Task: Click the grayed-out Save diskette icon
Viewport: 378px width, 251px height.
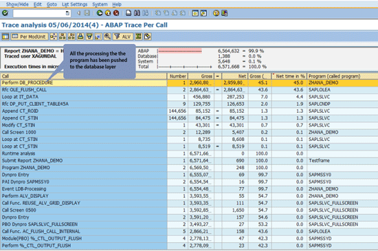Action: coord(87,13)
